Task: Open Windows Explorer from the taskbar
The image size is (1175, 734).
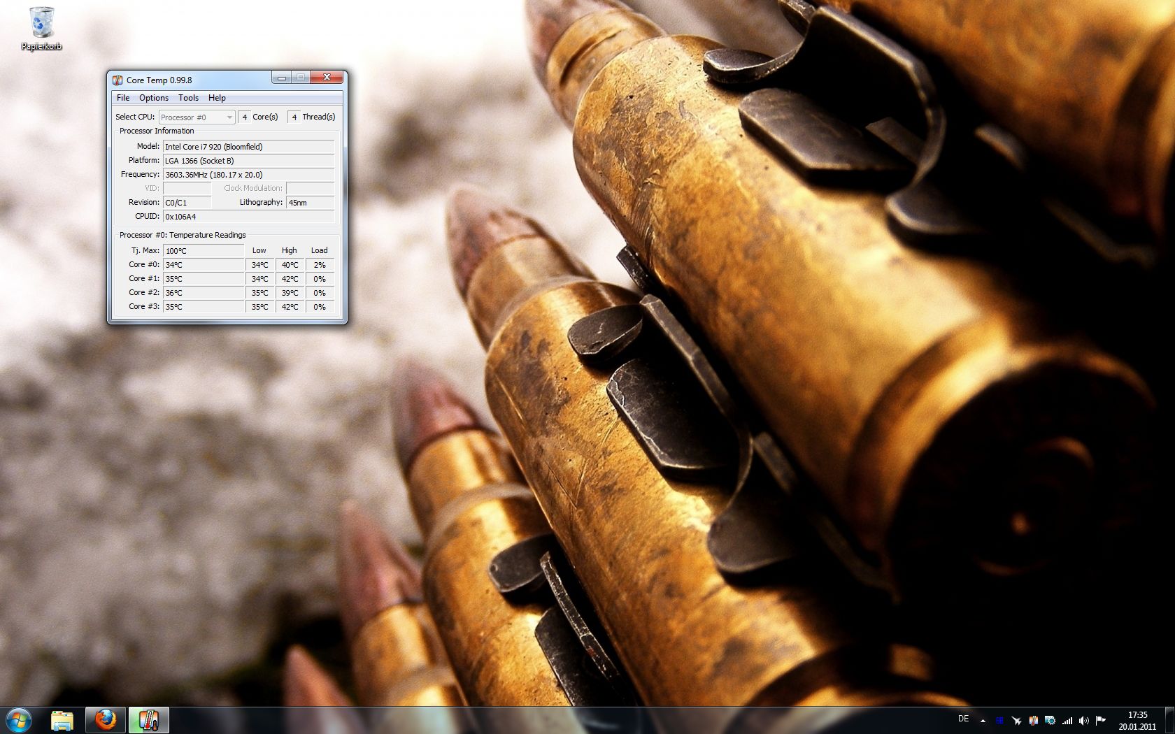Action: 62,720
